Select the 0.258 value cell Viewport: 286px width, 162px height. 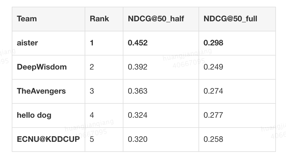click(x=213, y=139)
